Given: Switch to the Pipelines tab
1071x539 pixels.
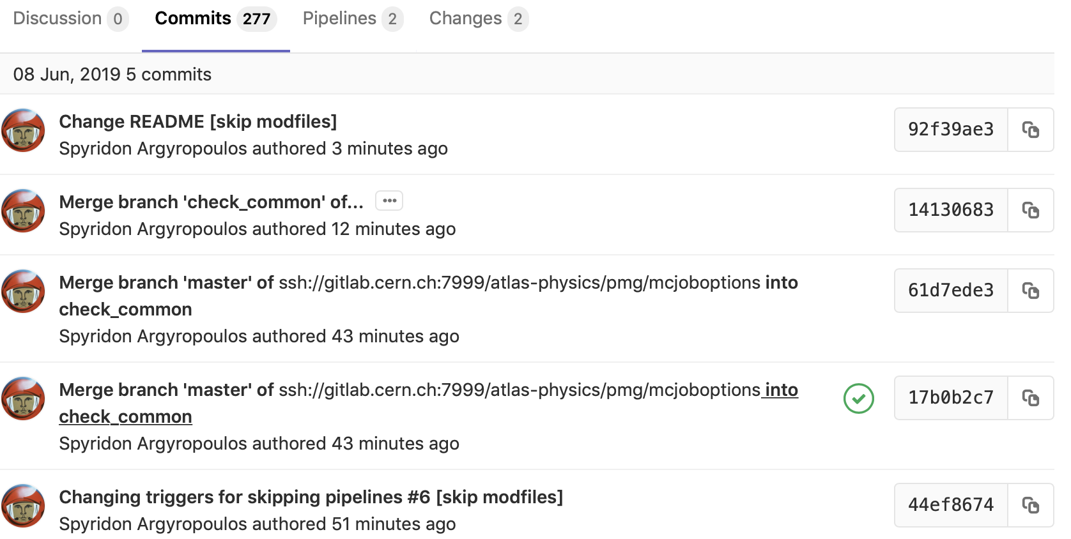Looking at the screenshot, I should pos(353,19).
